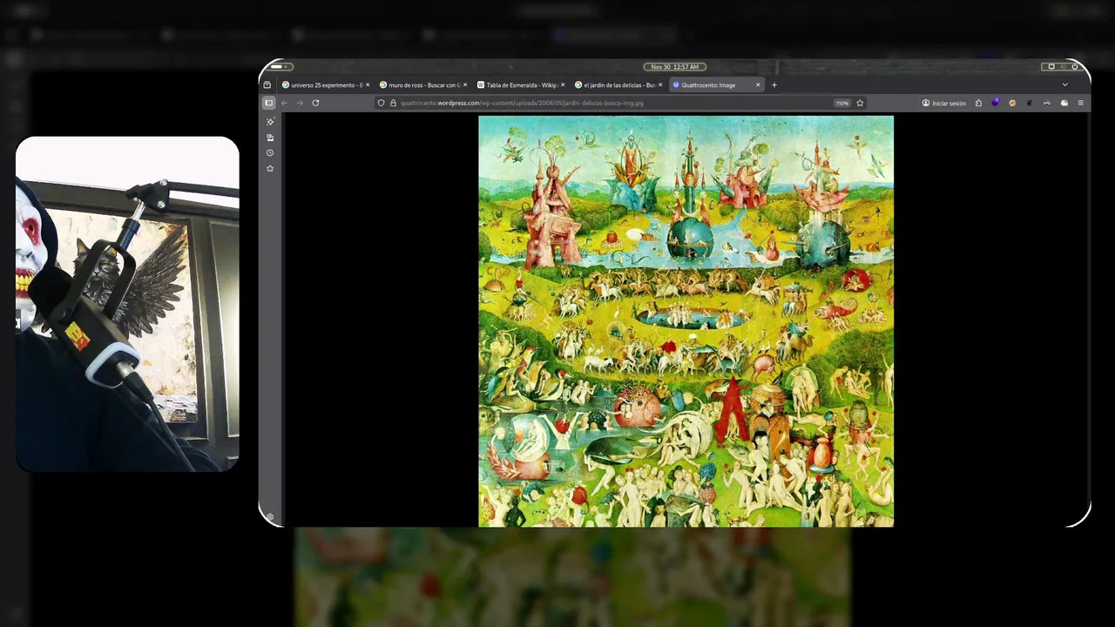Close the 'Quattrocento: Image' tab
Image resolution: width=1115 pixels, height=627 pixels.
pyautogui.click(x=758, y=84)
